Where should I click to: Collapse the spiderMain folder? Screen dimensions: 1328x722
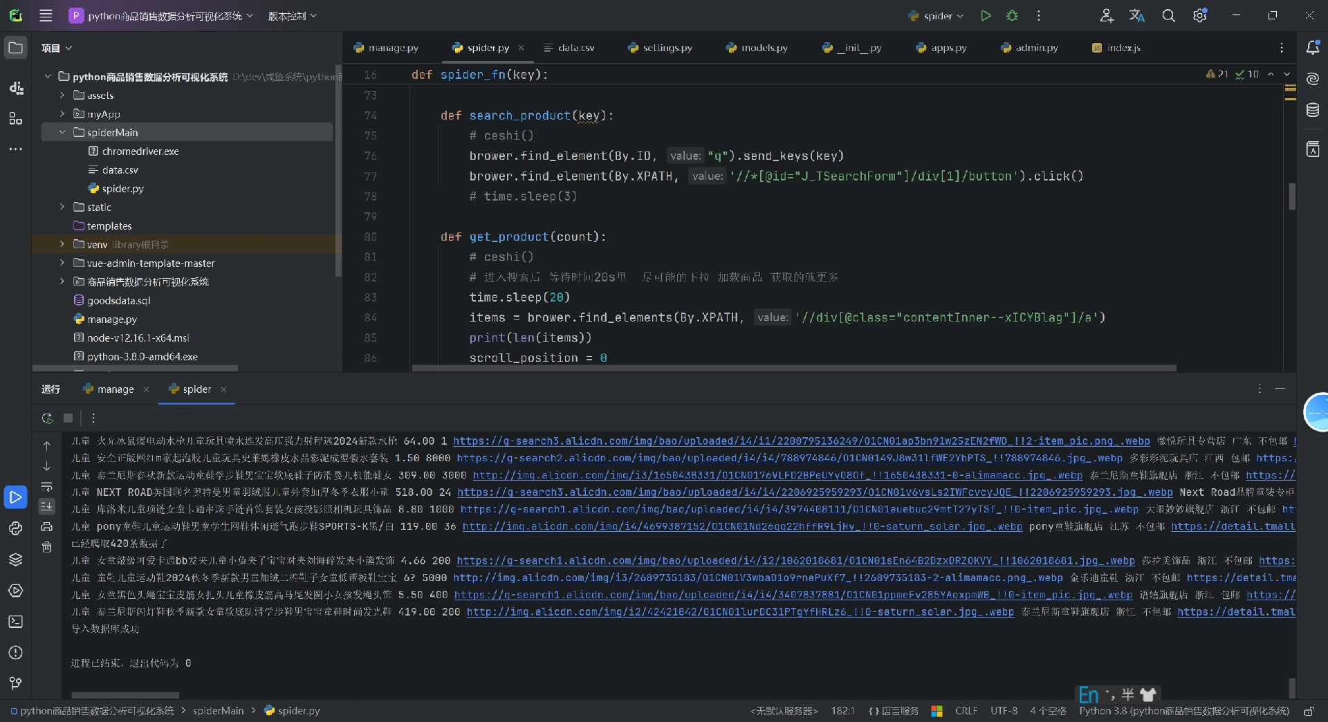(x=62, y=132)
